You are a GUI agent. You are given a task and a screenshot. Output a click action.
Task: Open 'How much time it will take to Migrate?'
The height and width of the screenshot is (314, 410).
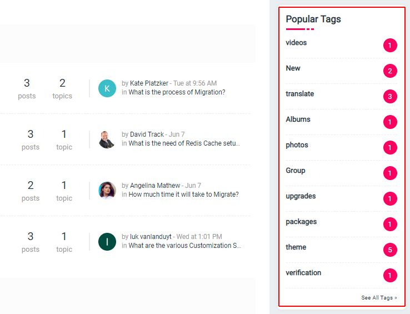click(x=183, y=195)
